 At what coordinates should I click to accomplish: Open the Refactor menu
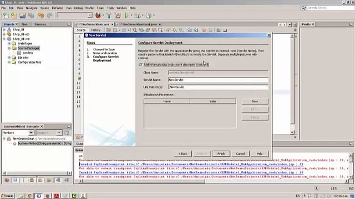(x=57, y=8)
